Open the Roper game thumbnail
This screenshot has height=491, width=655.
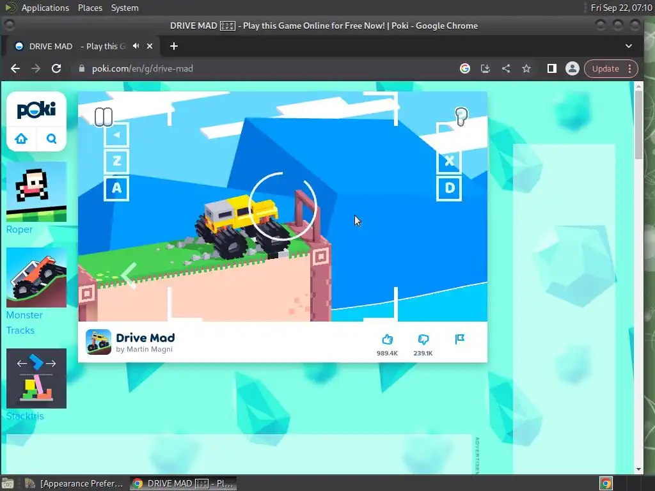click(36, 192)
